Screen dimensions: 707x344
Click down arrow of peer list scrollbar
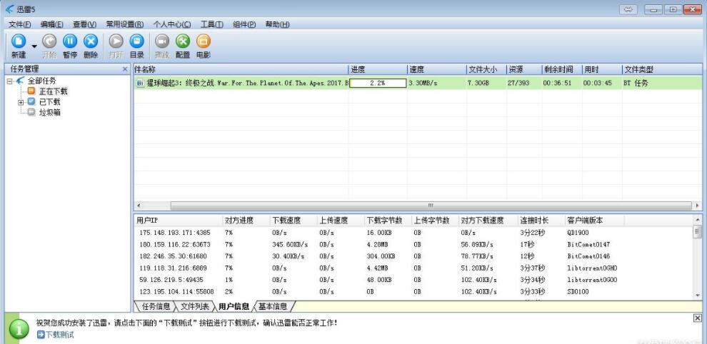[698, 295]
